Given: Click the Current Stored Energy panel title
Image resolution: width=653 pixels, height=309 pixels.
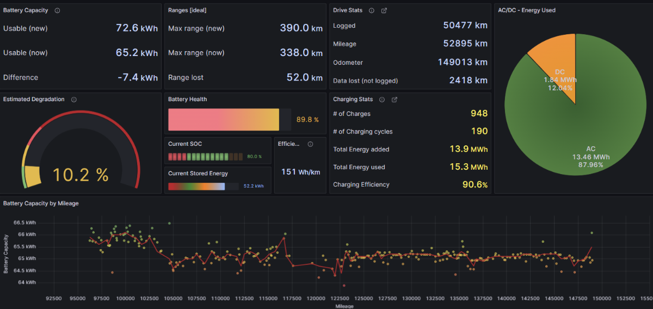Looking at the screenshot, I should point(198,174).
